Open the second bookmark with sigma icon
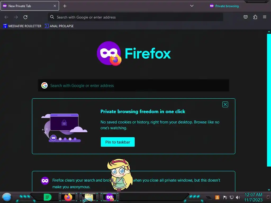271x203 pixels. pos(59,26)
